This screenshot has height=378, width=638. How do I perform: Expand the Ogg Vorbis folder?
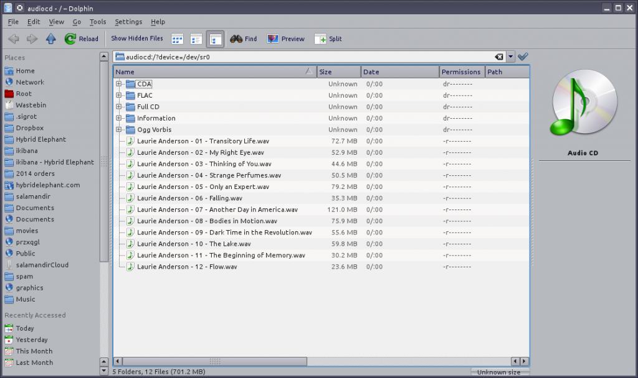point(118,129)
